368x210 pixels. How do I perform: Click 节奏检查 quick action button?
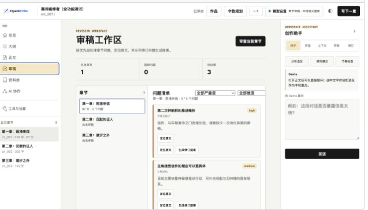(347, 61)
